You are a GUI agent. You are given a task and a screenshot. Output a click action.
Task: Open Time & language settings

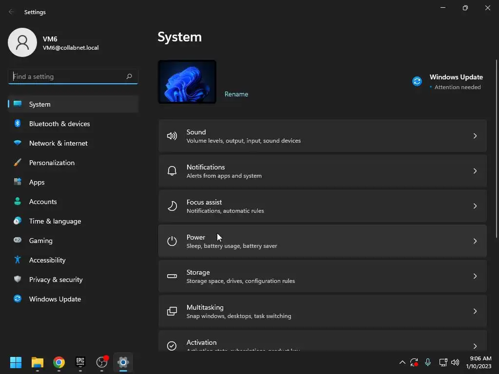point(73,221)
